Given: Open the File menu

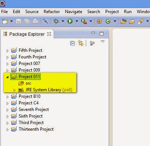Looking at the screenshot, I should pos(4,12).
